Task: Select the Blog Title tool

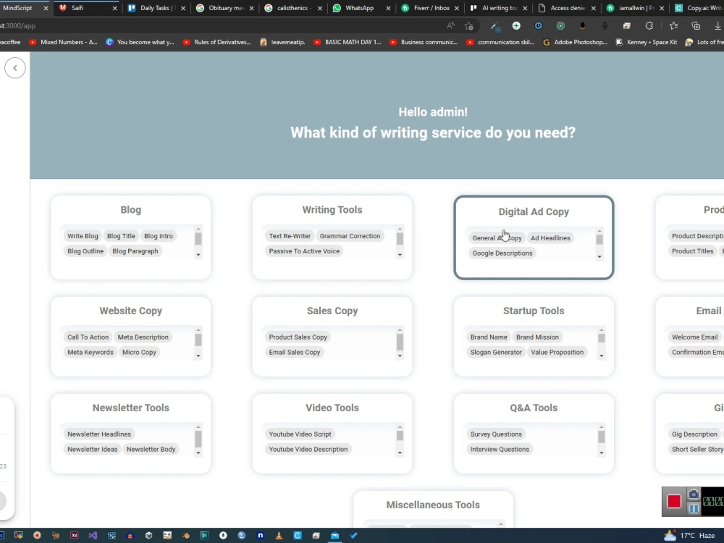Action: [121, 236]
